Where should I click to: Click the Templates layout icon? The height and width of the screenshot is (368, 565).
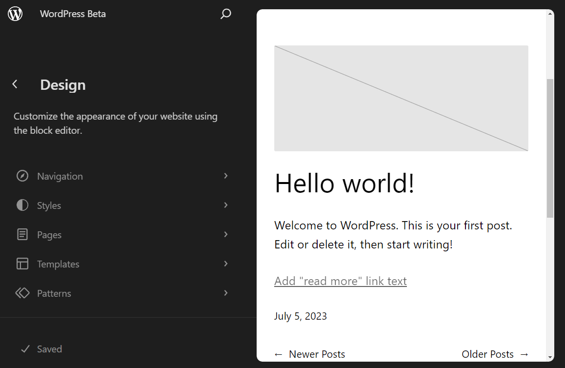22,264
